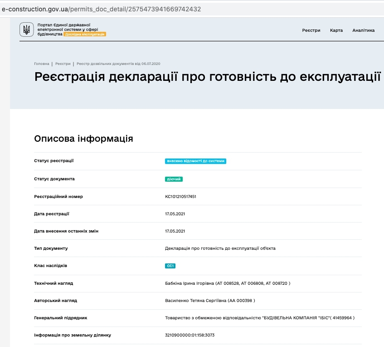The image size is (384, 347).
Task: Go to Головна breadcrumb link
Action: pyautogui.click(x=42, y=64)
